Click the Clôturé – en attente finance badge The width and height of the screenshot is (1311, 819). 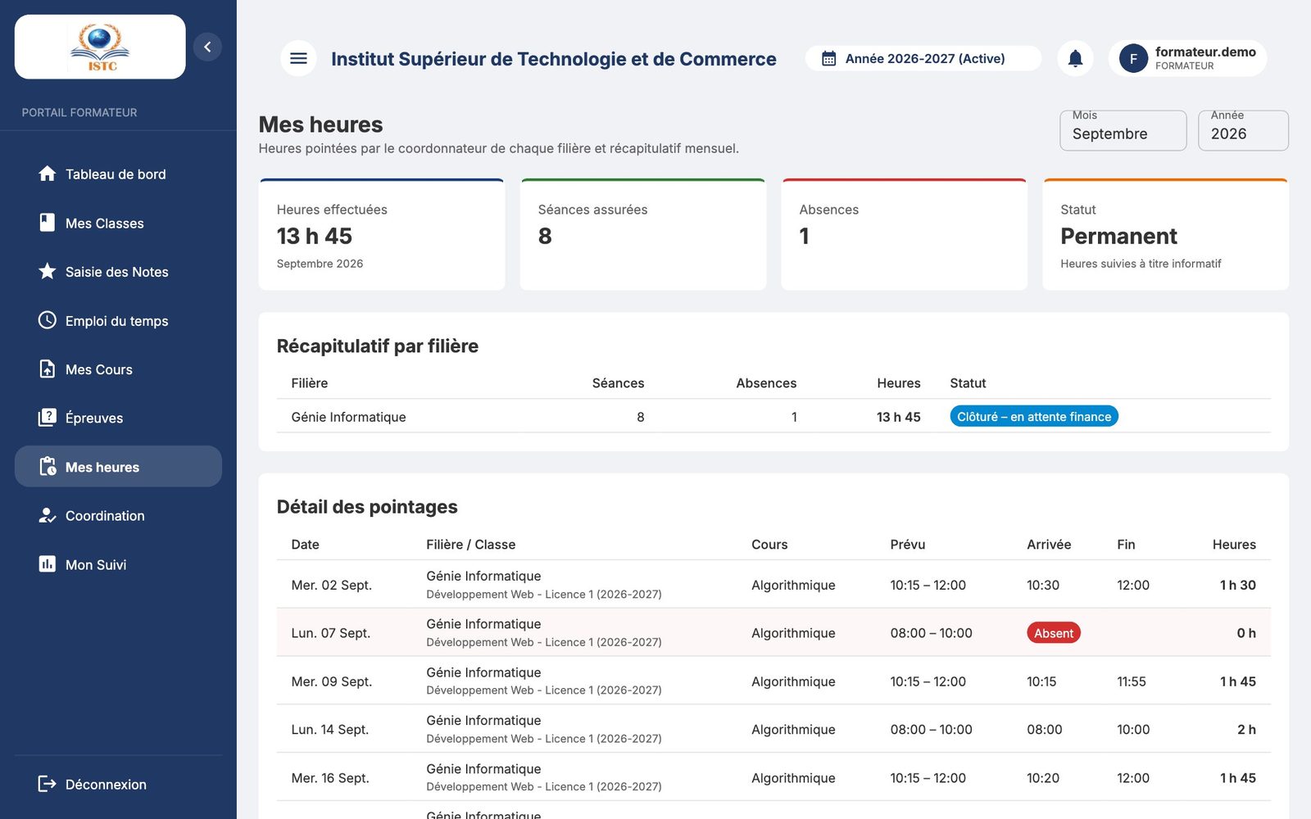[1034, 416]
